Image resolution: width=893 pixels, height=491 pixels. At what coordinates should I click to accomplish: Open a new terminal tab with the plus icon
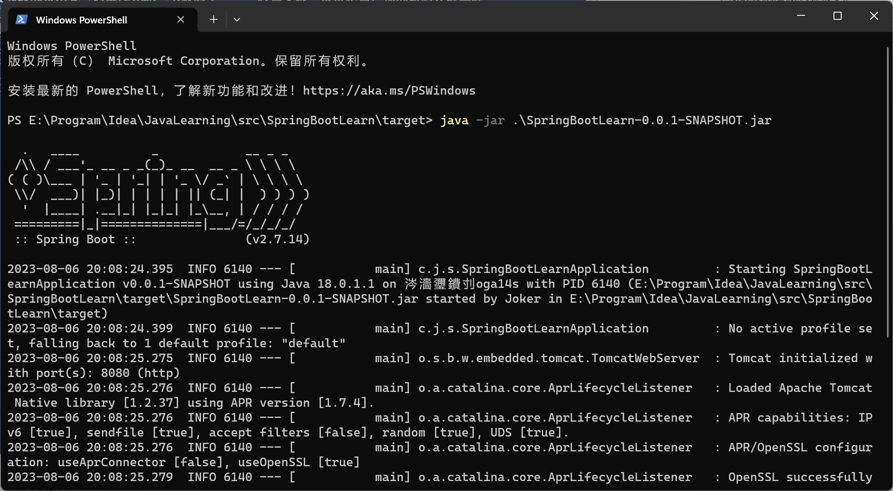(214, 19)
